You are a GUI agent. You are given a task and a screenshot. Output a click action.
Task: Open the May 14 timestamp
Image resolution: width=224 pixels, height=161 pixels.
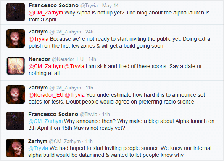click(110, 6)
